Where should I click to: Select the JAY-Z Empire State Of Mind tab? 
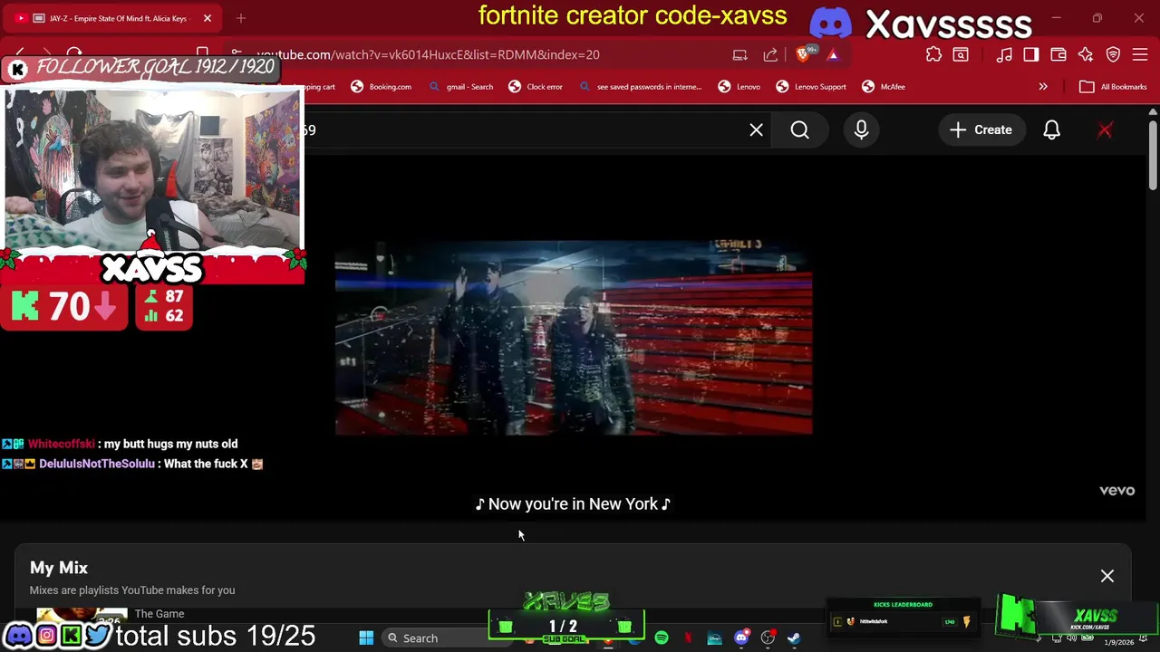coord(113,18)
